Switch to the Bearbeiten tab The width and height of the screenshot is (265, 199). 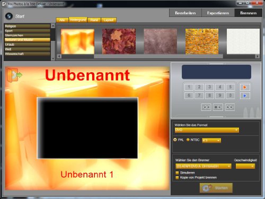click(185, 13)
